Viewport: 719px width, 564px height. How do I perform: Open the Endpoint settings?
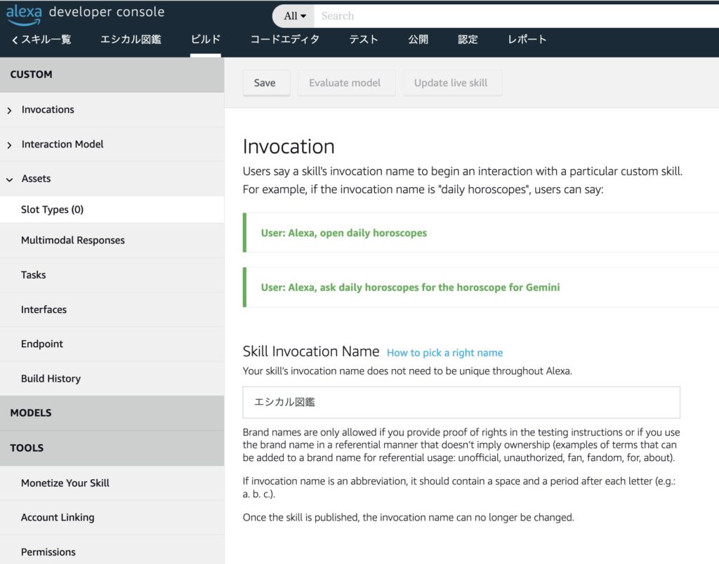click(x=41, y=344)
